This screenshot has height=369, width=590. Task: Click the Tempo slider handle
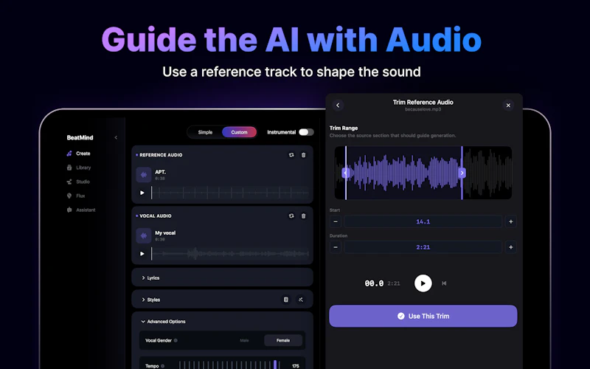(275, 365)
